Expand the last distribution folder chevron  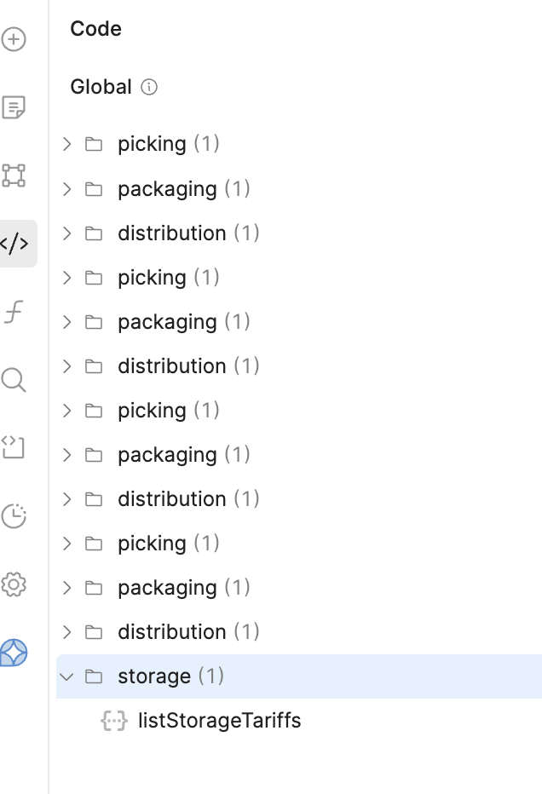tap(67, 632)
